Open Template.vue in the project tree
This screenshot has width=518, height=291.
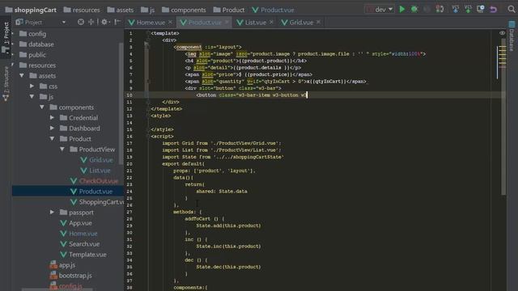83,255
